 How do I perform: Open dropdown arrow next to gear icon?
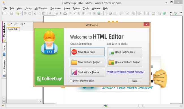click(x=142, y=13)
